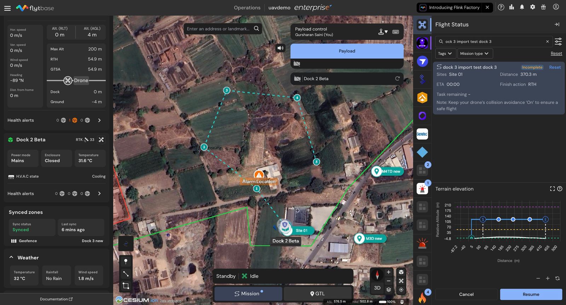Toggle the keyboard control icon
The width and height of the screenshot is (566, 305).
(395, 32)
